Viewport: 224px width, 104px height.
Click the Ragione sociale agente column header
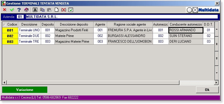tap(130, 24)
